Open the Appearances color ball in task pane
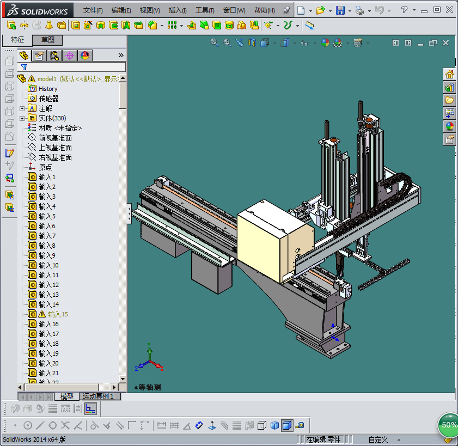This screenshot has height=446, width=458. coord(450,126)
